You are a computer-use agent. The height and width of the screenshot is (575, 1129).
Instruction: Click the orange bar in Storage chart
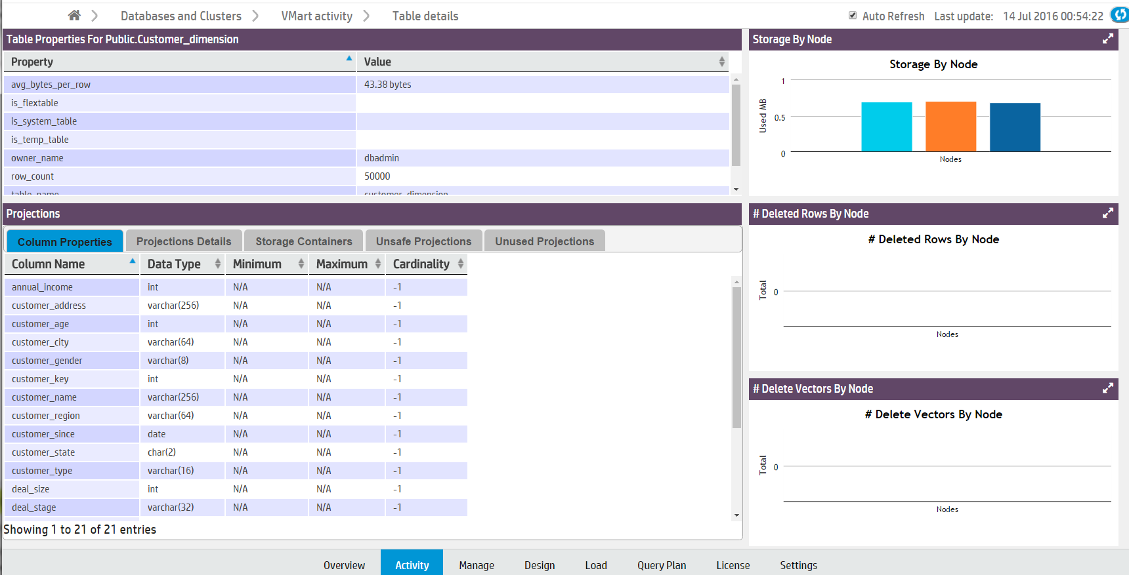tap(950, 127)
